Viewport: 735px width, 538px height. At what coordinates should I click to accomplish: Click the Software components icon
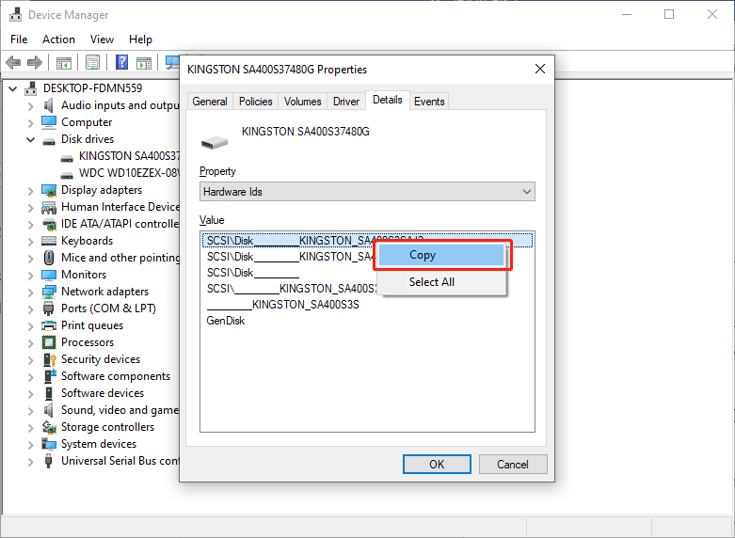[x=49, y=376]
